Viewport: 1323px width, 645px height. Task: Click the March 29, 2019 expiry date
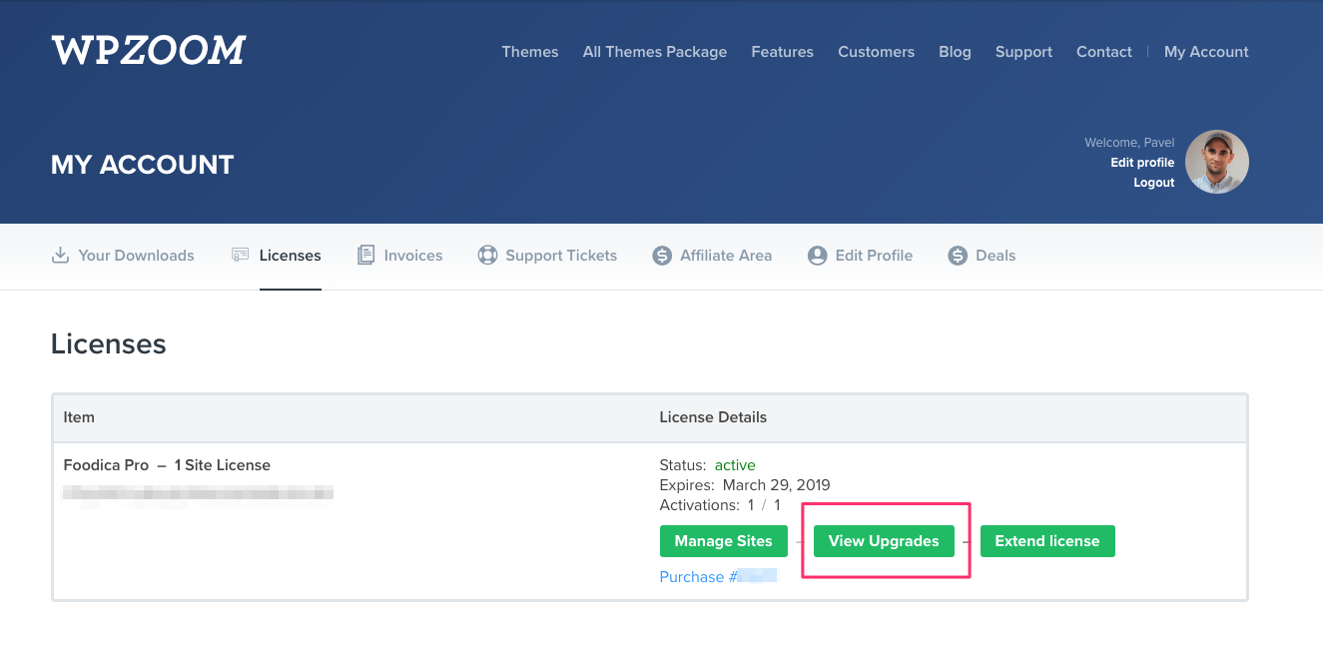(x=776, y=485)
